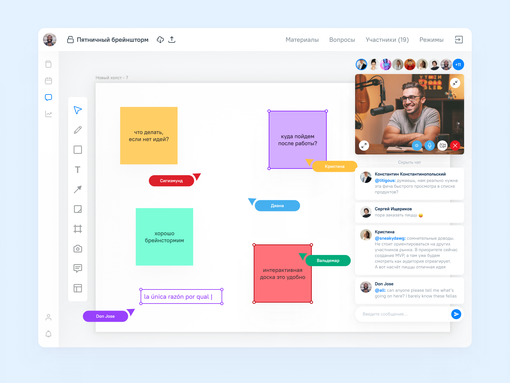Open the calendar in left sidebar
This screenshot has width=510, height=383.
tap(48, 81)
